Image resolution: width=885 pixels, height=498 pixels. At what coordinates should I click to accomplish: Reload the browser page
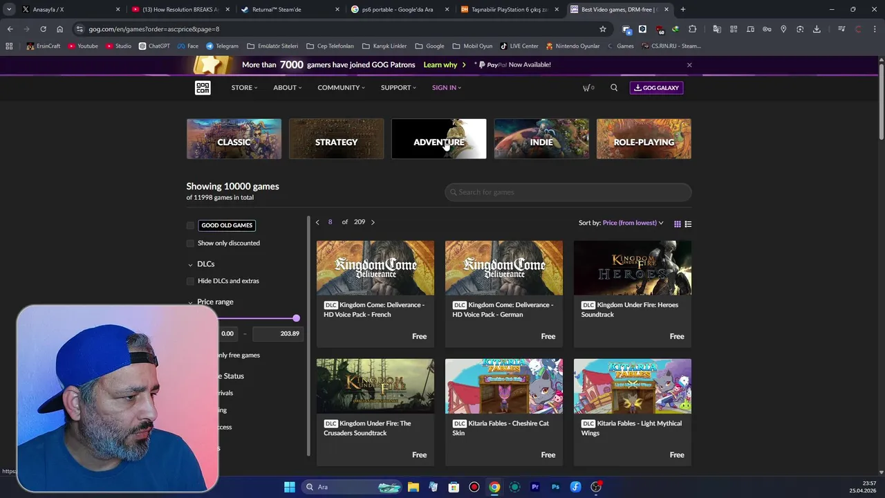tap(43, 29)
